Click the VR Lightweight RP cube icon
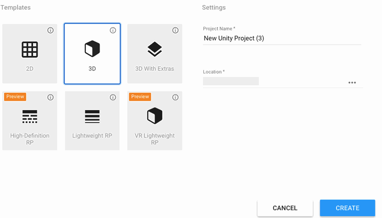The image size is (382, 218). 155,116
